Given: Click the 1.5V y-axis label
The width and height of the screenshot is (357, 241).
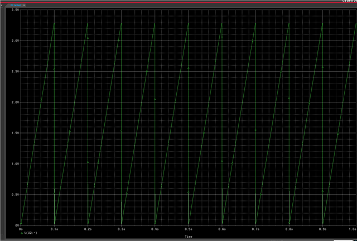Looking at the screenshot, I should tap(15, 133).
